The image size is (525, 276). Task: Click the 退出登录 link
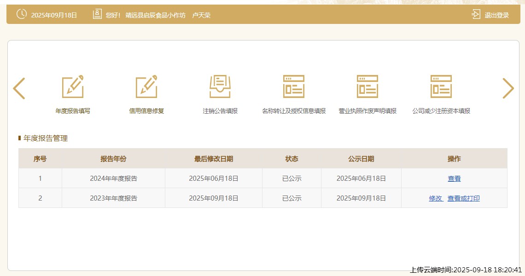(x=496, y=15)
